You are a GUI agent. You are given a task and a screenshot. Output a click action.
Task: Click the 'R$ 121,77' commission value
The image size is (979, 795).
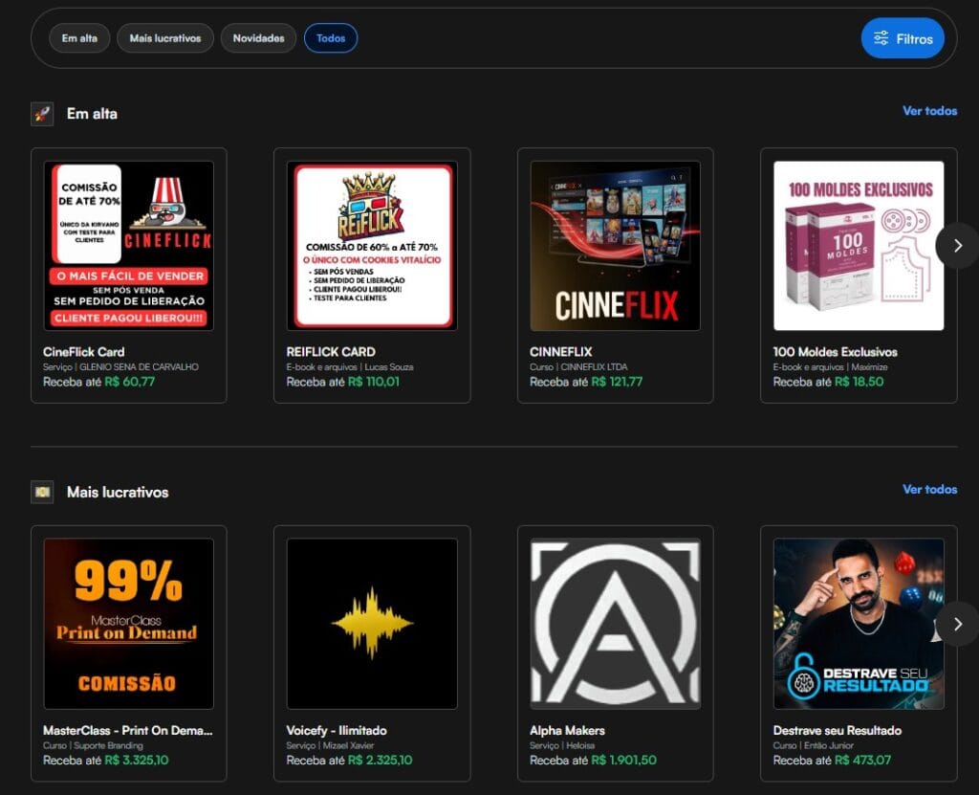(x=617, y=382)
